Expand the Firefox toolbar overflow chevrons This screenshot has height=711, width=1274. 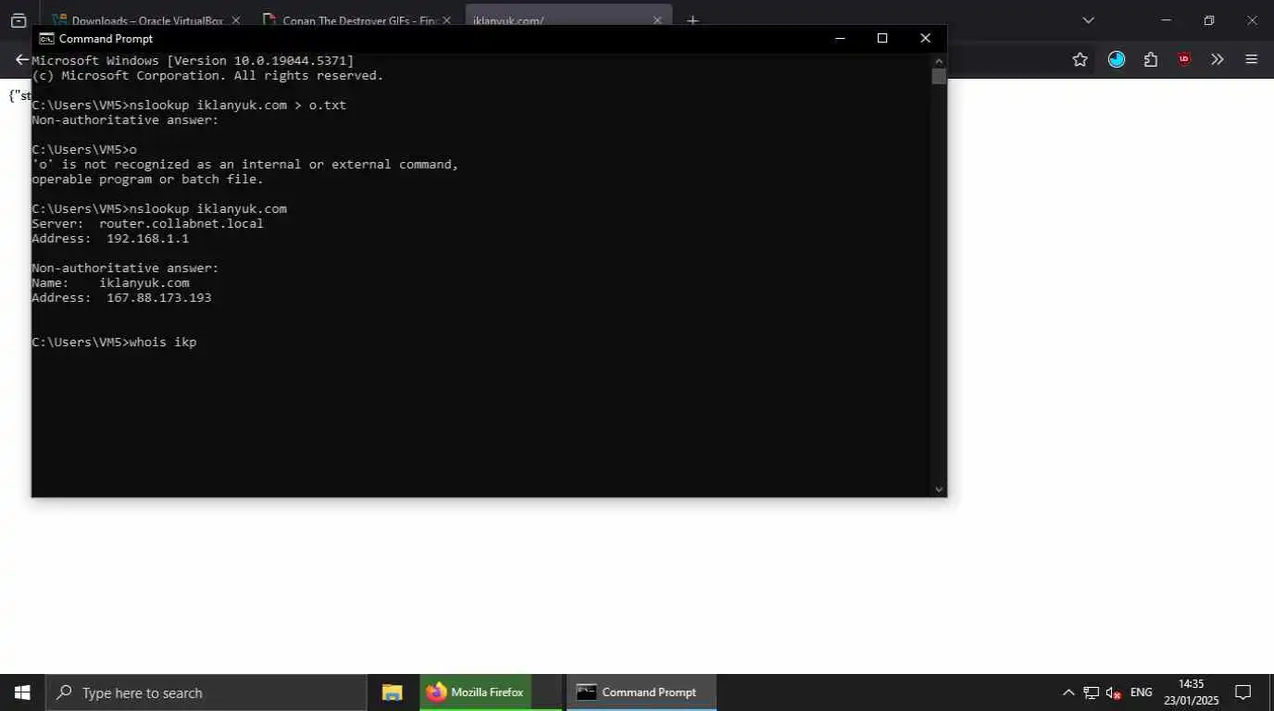[1218, 59]
